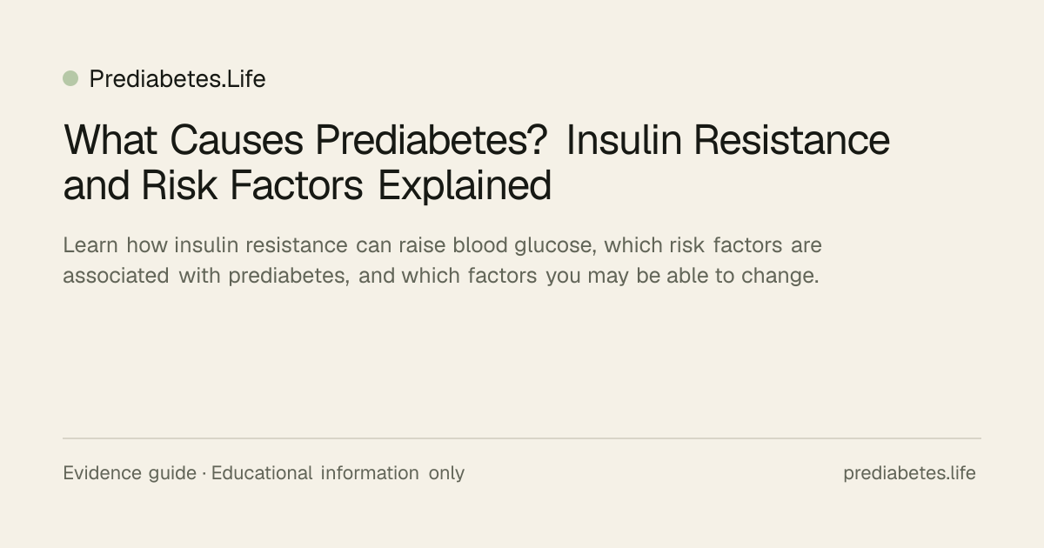Click 'Insulin Resistance' in the headline

click(727, 139)
